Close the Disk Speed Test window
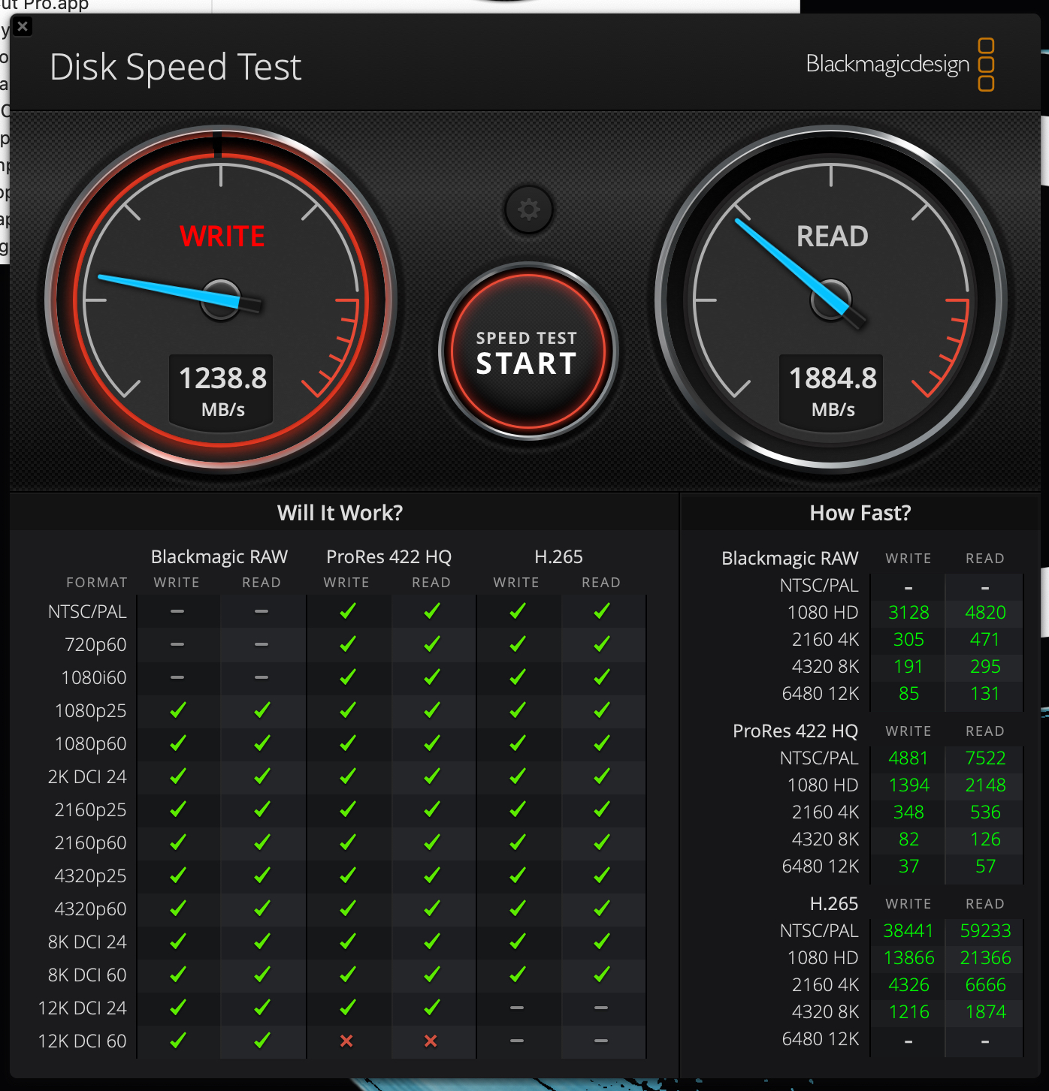Image resolution: width=1049 pixels, height=1091 pixels. [x=23, y=27]
